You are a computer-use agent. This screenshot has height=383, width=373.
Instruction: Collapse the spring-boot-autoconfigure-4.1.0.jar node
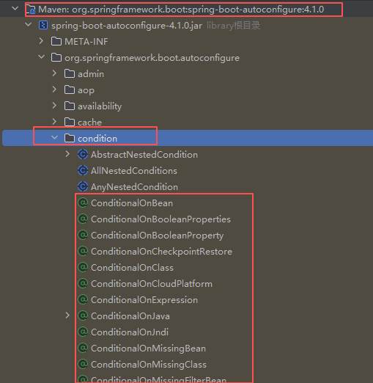click(x=29, y=25)
